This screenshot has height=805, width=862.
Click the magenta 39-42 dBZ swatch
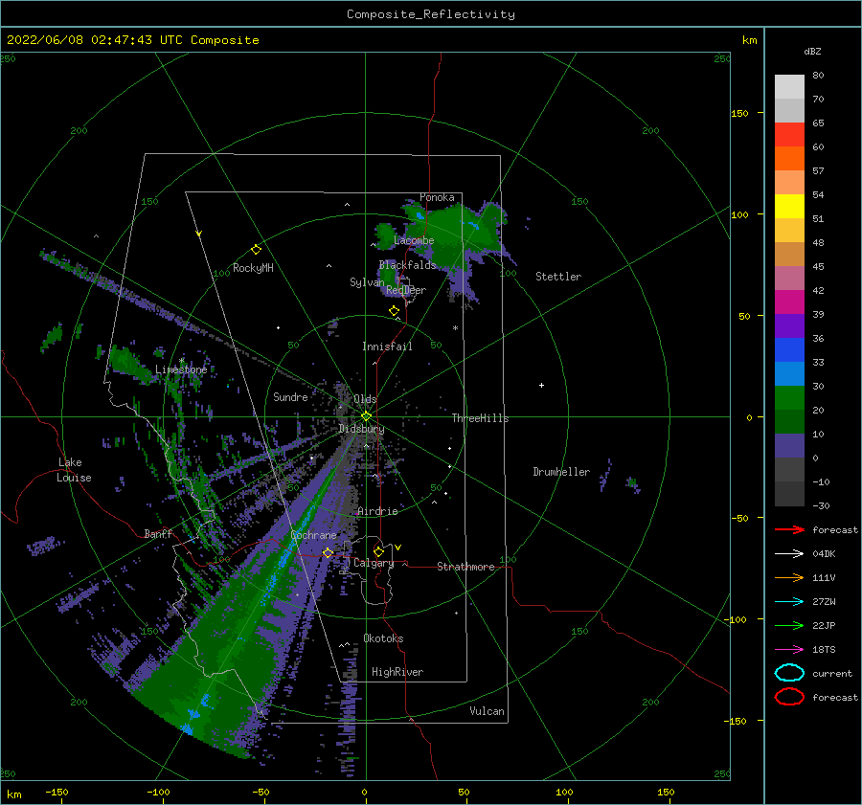(x=789, y=302)
